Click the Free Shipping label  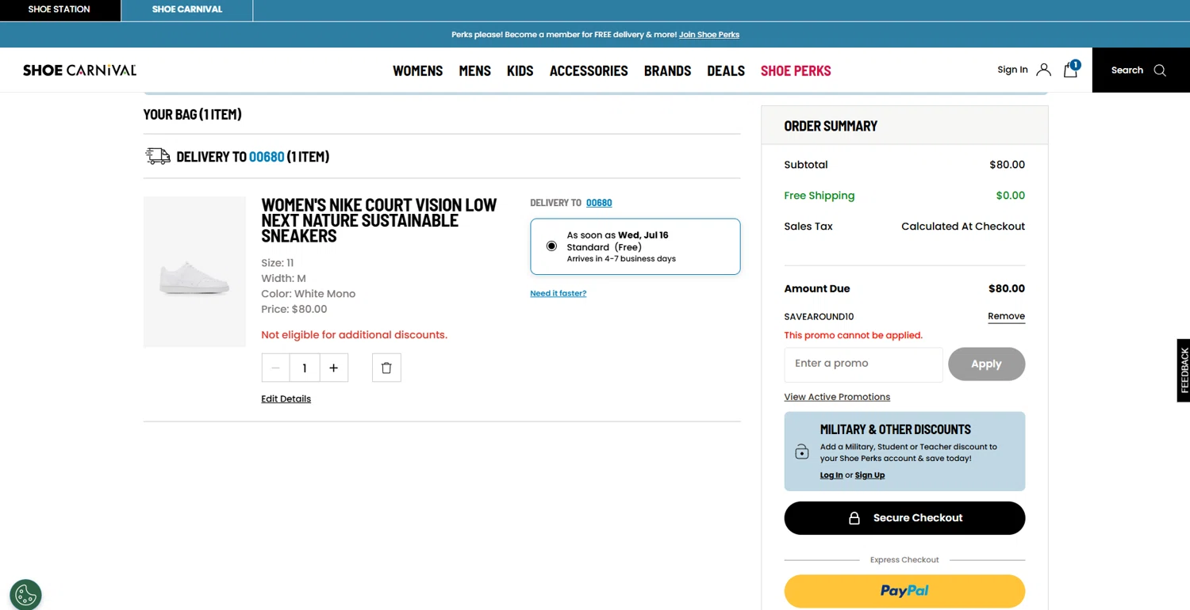click(x=820, y=196)
